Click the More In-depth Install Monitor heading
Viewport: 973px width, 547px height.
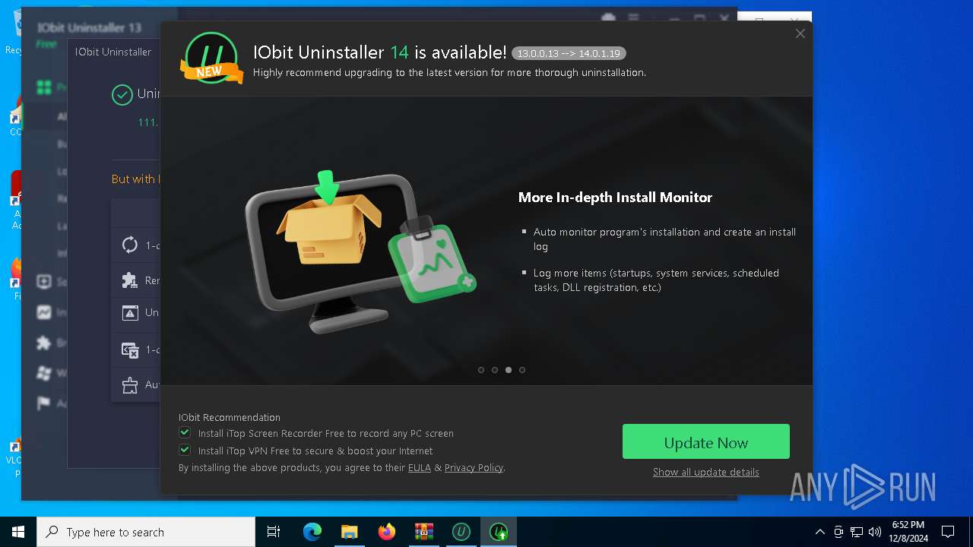615,198
